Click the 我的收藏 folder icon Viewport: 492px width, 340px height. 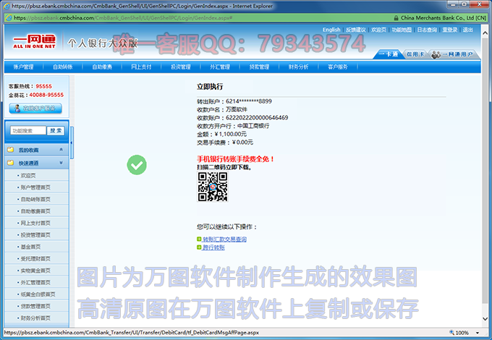point(10,150)
